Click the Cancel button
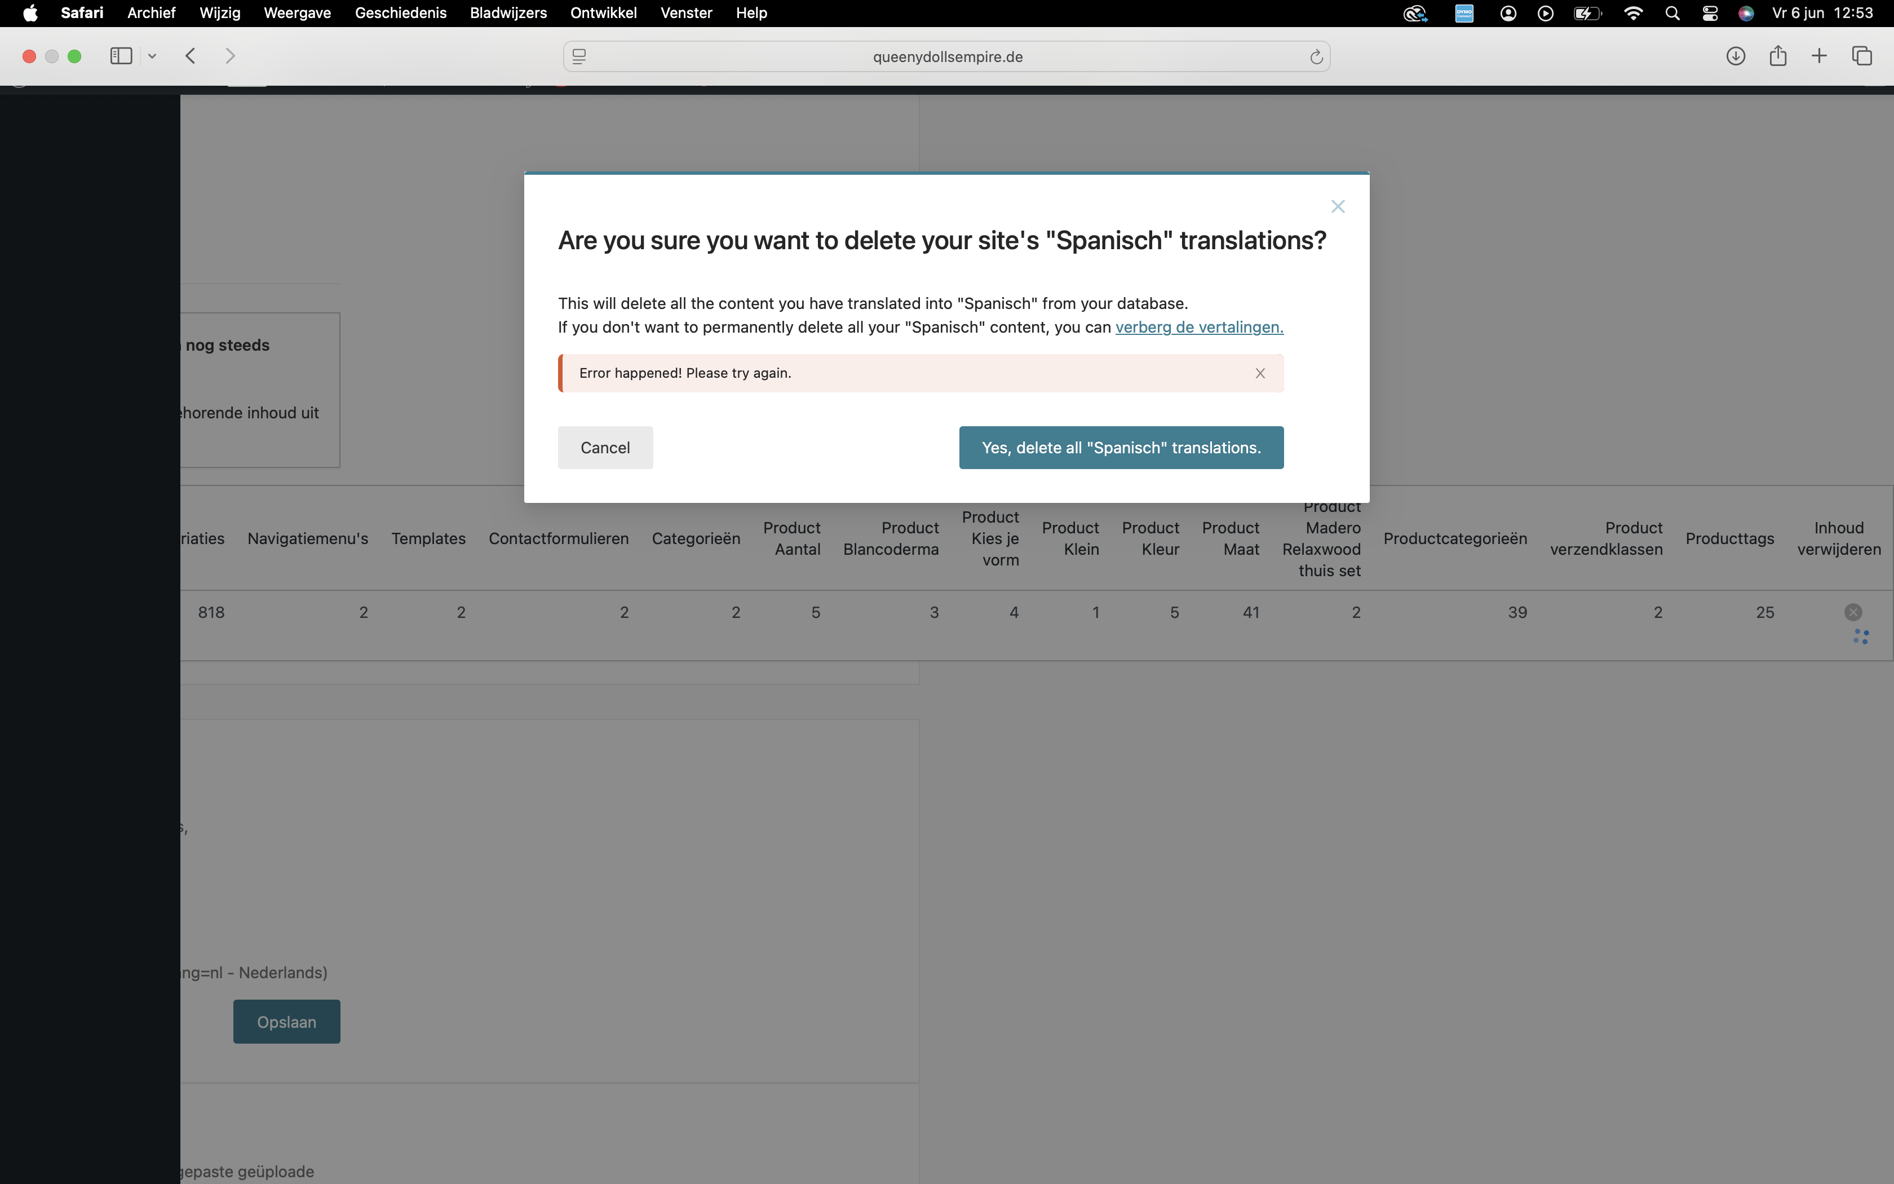The height and width of the screenshot is (1184, 1894). pos(605,447)
